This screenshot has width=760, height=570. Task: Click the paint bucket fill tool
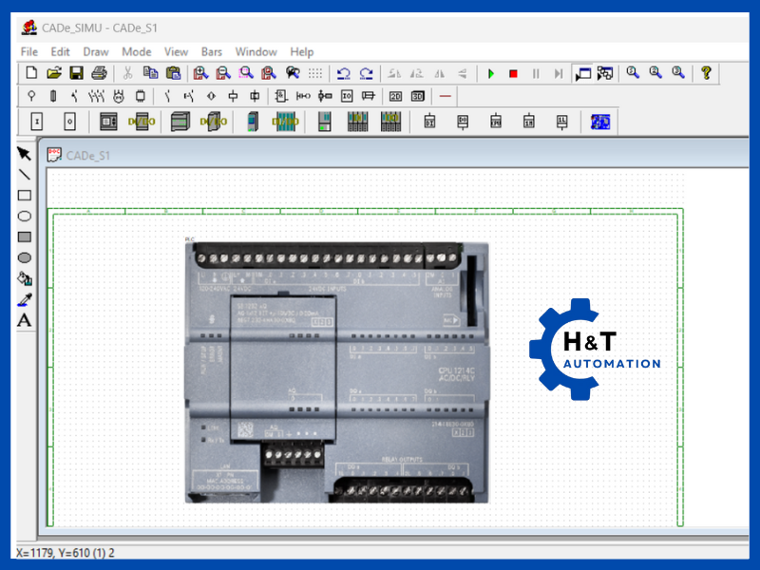[25, 278]
